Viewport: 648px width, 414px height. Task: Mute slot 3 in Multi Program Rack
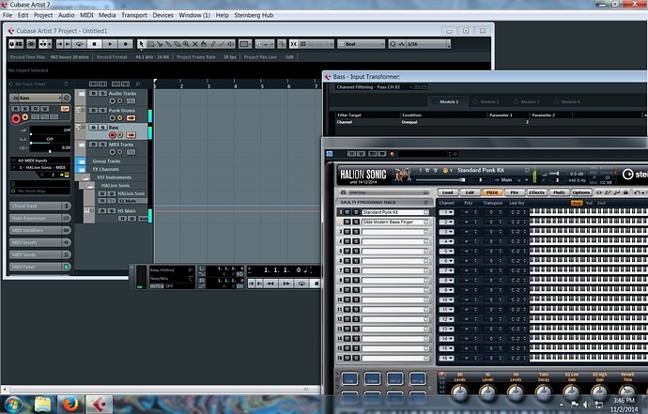pos(347,232)
